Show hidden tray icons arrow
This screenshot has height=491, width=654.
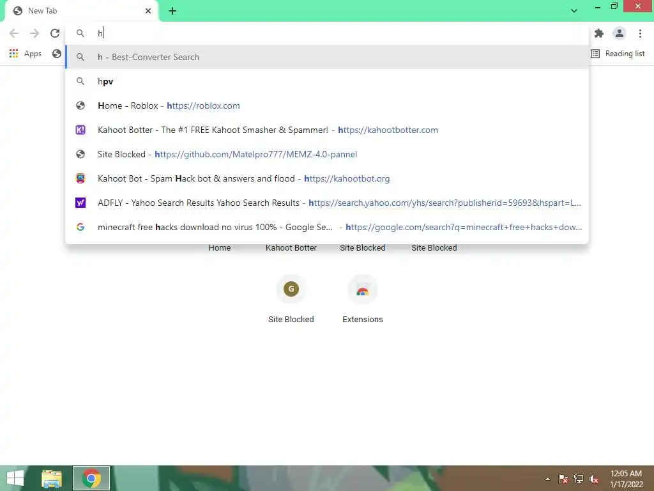click(x=547, y=479)
